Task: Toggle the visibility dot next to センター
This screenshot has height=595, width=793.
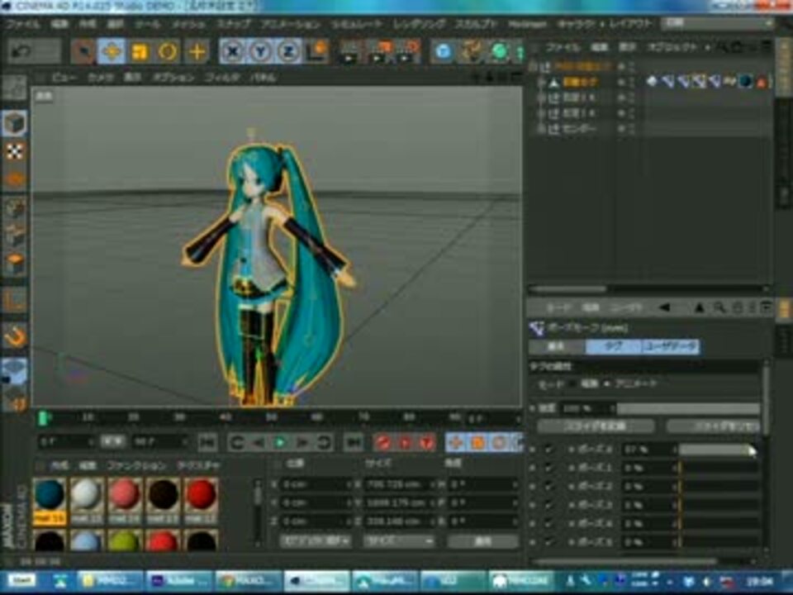Action: pos(620,128)
